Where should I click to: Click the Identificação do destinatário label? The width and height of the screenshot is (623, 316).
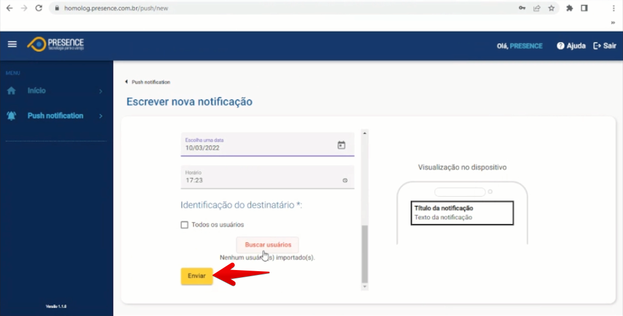coord(241,205)
